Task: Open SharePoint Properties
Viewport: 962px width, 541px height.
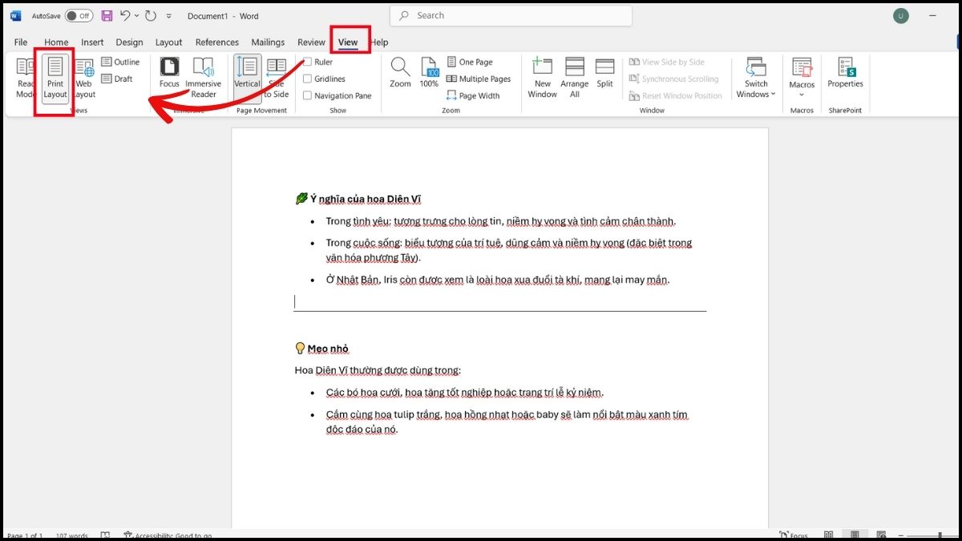Action: pos(845,67)
